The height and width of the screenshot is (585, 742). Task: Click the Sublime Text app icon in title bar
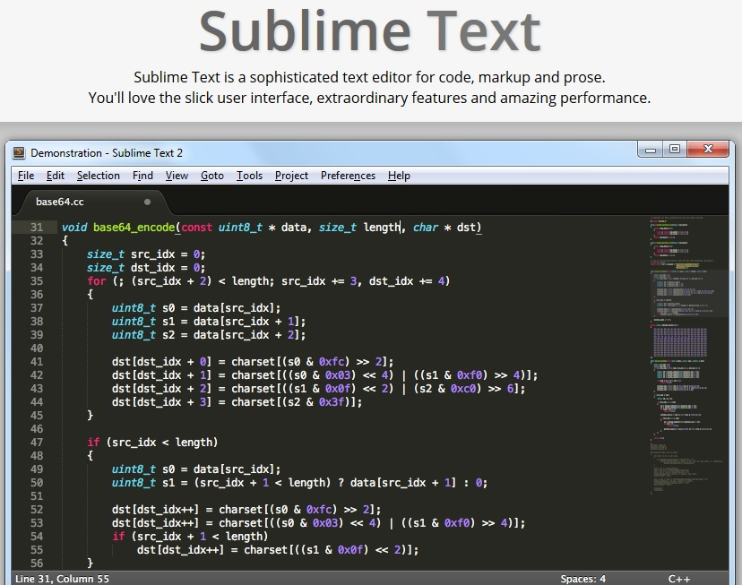(x=19, y=152)
